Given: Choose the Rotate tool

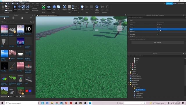Looking at the screenshot, I should point(27,8).
